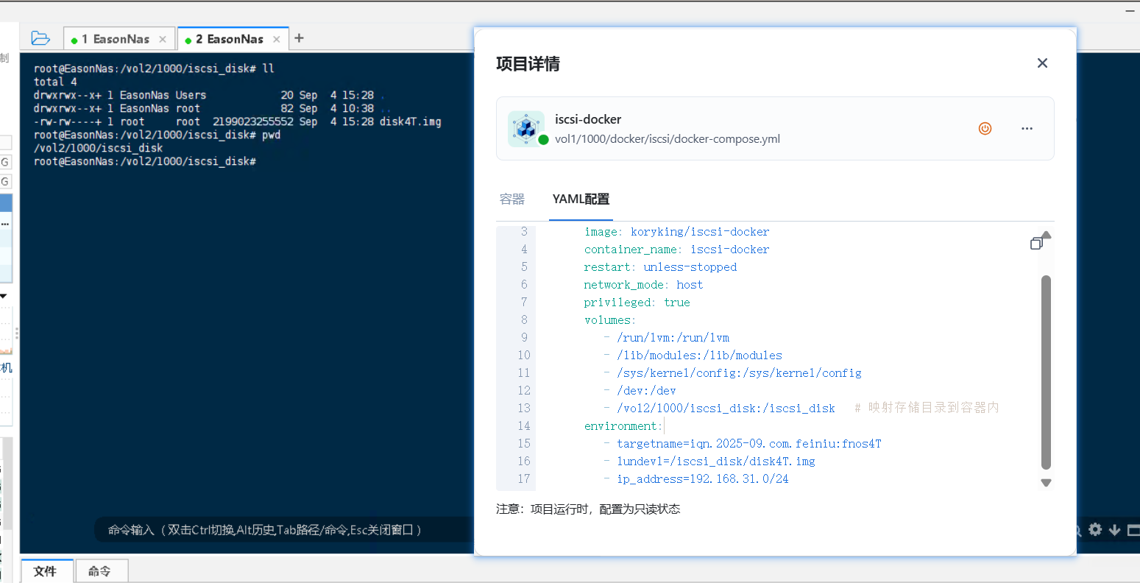Click the project name iscsi-docker
This screenshot has height=583, width=1140.
pos(588,119)
